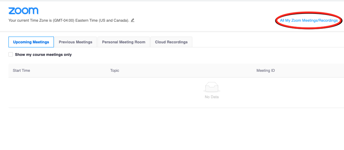Click the No Data text
The height and width of the screenshot is (150, 344).
(212, 97)
